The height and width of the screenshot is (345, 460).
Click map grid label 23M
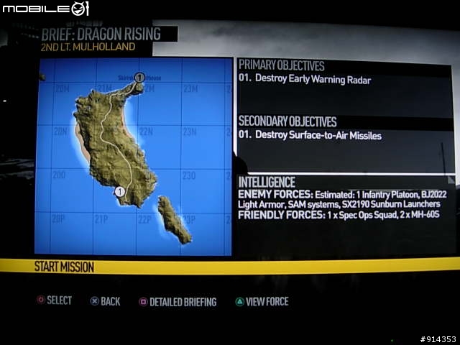coord(190,88)
